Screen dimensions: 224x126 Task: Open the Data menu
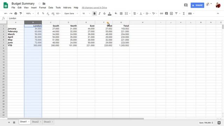point(51,8)
